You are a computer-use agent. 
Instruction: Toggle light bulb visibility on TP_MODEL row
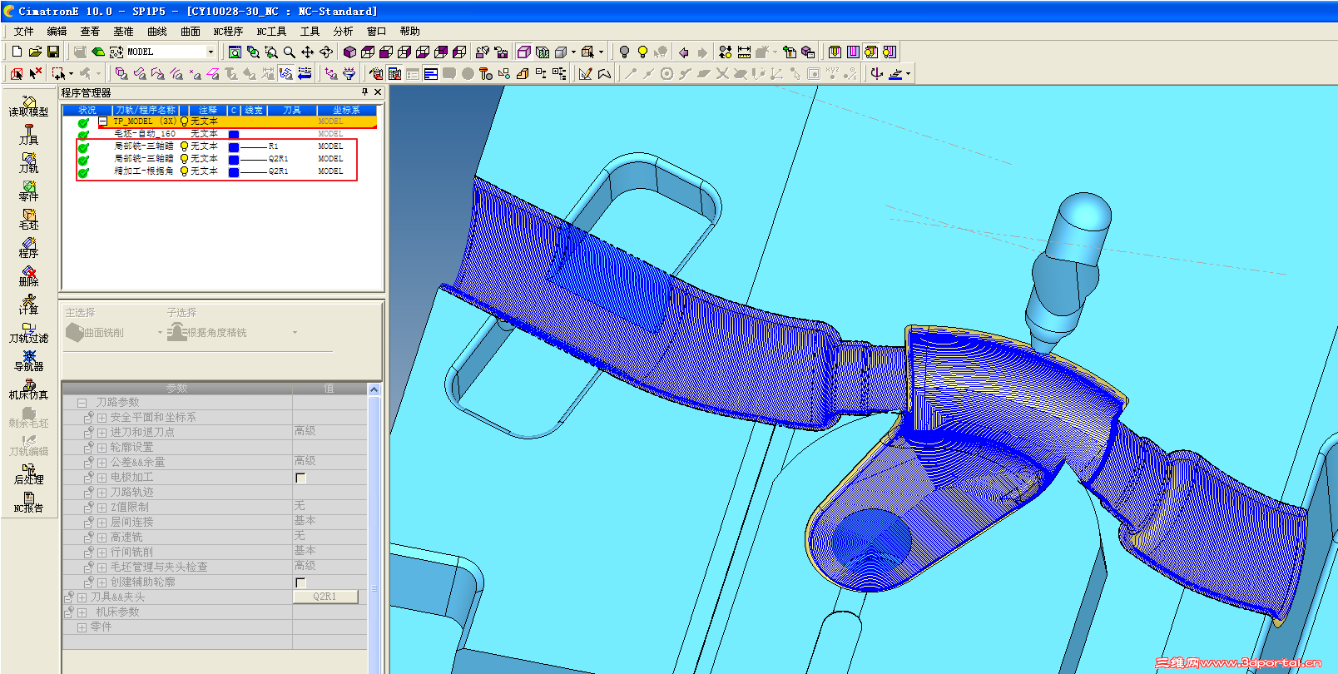tap(184, 121)
